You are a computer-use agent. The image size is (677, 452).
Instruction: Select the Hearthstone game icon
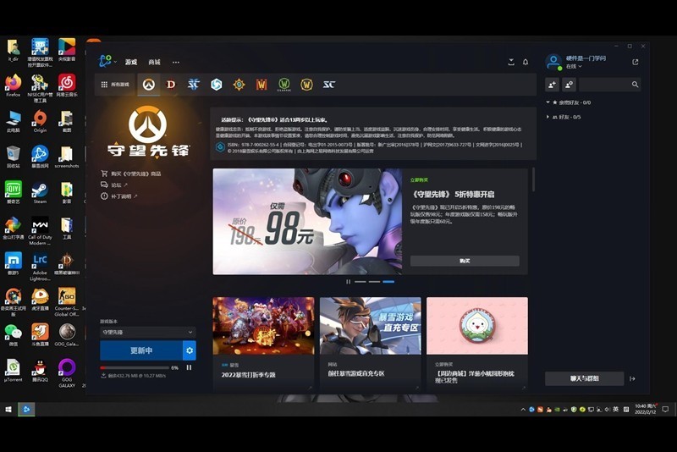[239, 85]
